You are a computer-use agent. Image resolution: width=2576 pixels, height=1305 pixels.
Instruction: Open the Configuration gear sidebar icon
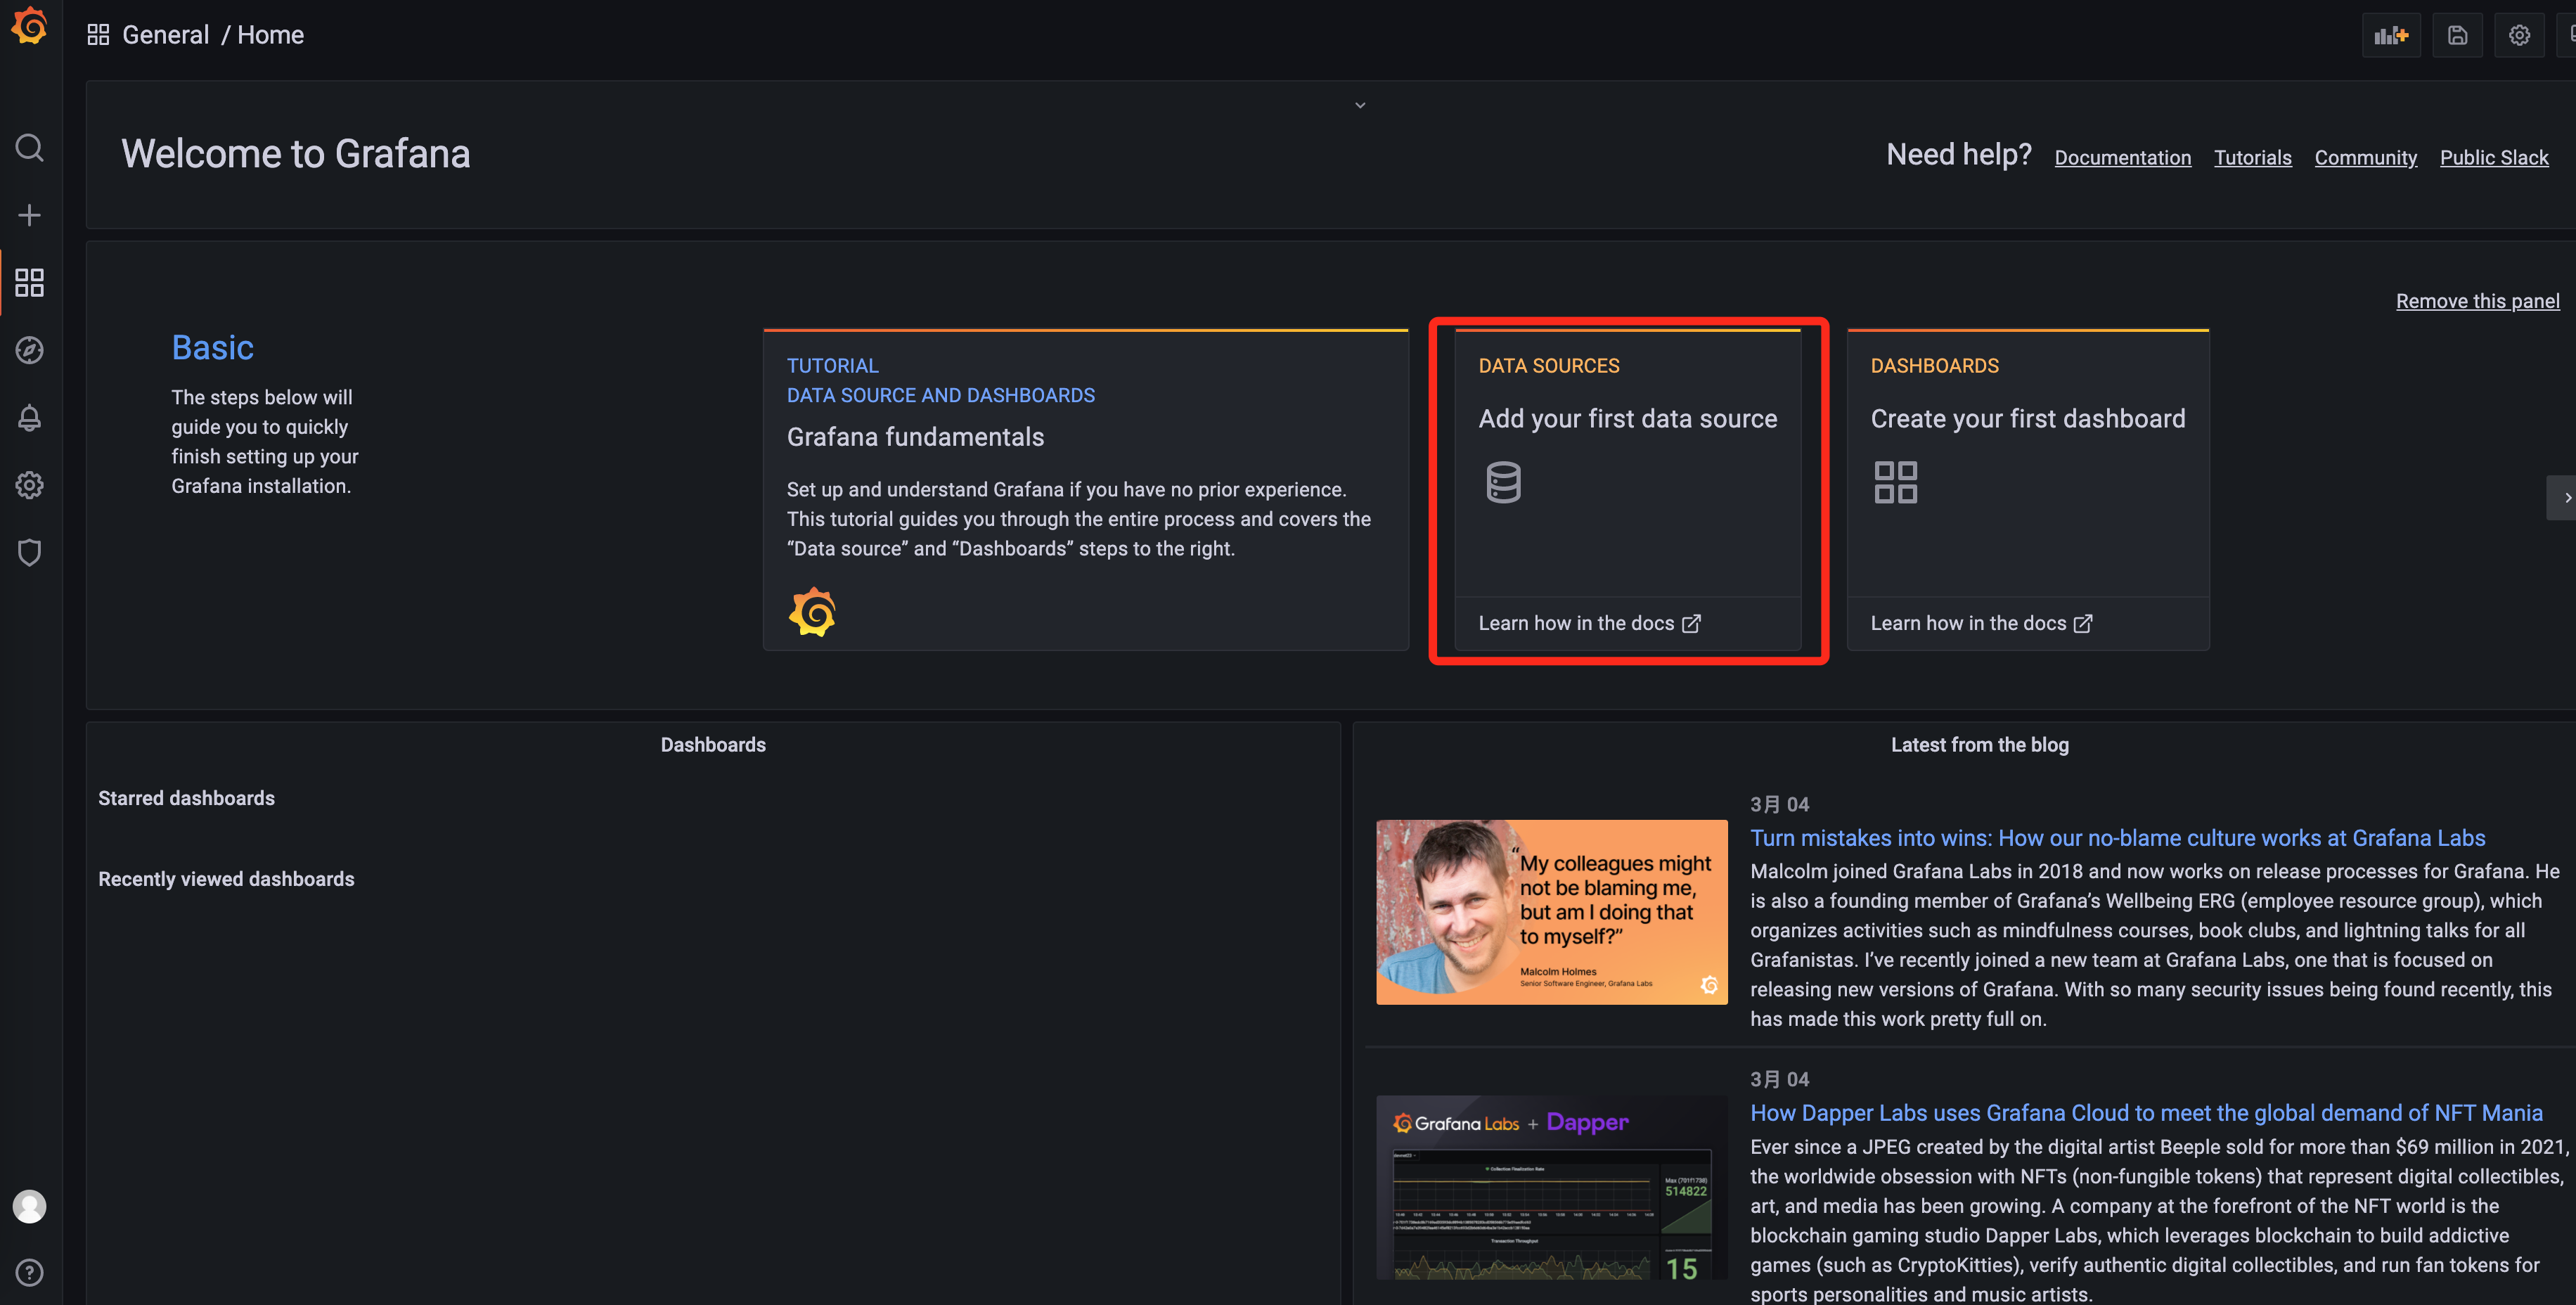point(30,485)
